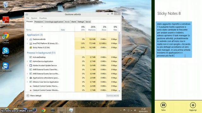Screen dimensions: 202x113
Task: Click the taskbar clock showing 21.39
Action: click(x=143, y=110)
